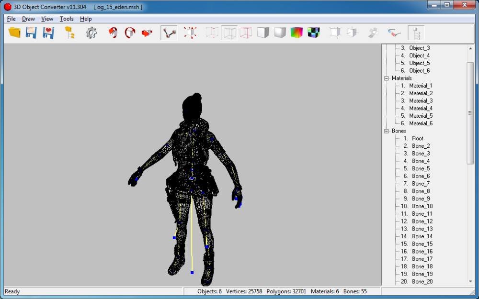The height and width of the screenshot is (299, 479).
Task: Toggle the object tree panel icon
Action: point(416,33)
